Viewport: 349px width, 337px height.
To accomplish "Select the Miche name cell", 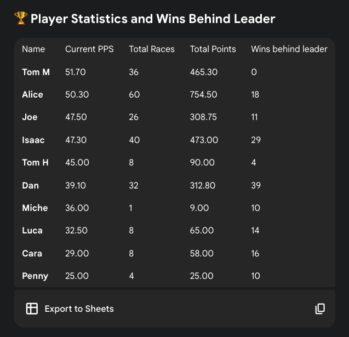I will 35,208.
